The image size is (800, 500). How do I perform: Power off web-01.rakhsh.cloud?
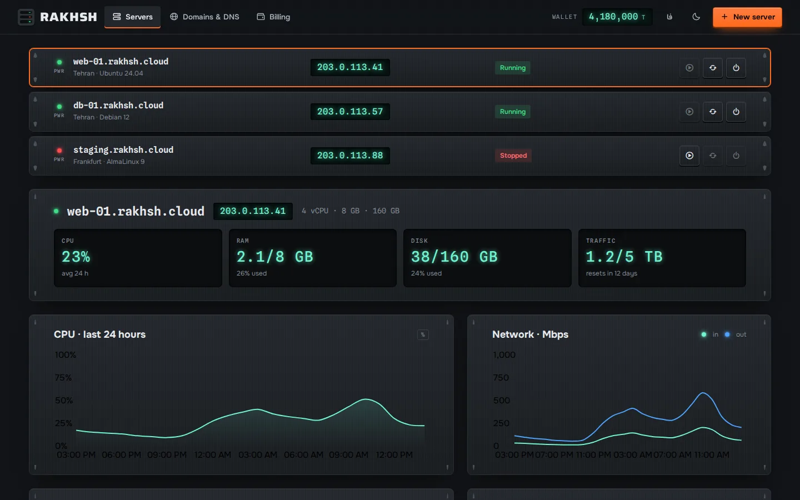pyautogui.click(x=736, y=68)
